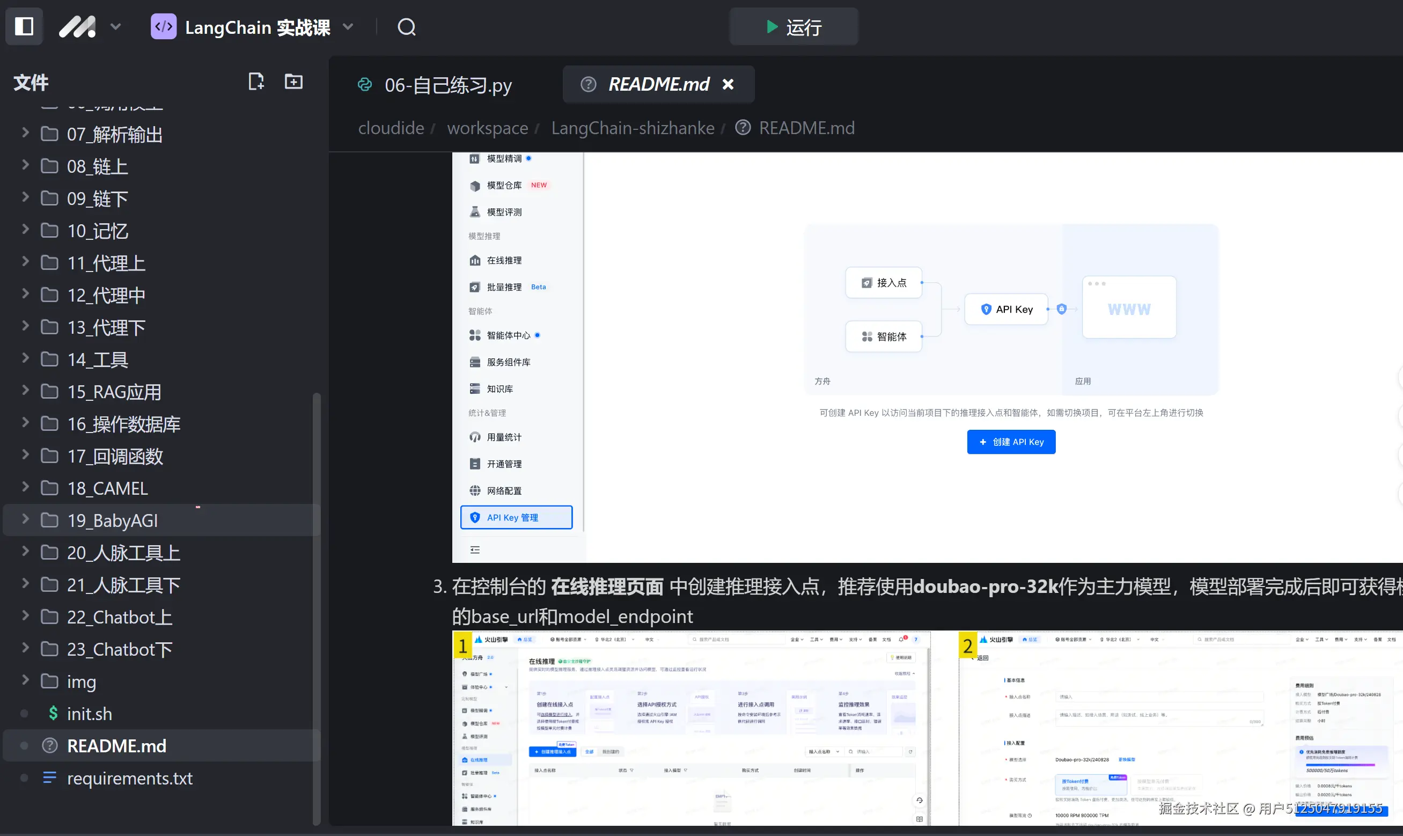Click the workspace breadcrumb link

click(x=487, y=128)
